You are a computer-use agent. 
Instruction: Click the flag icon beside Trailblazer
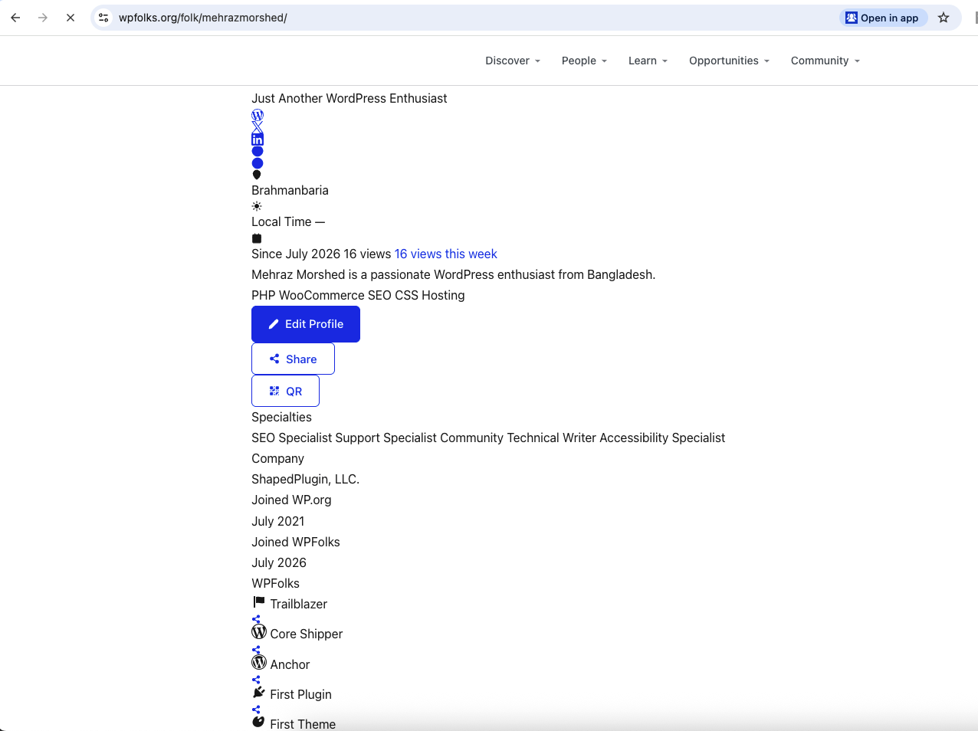(259, 602)
